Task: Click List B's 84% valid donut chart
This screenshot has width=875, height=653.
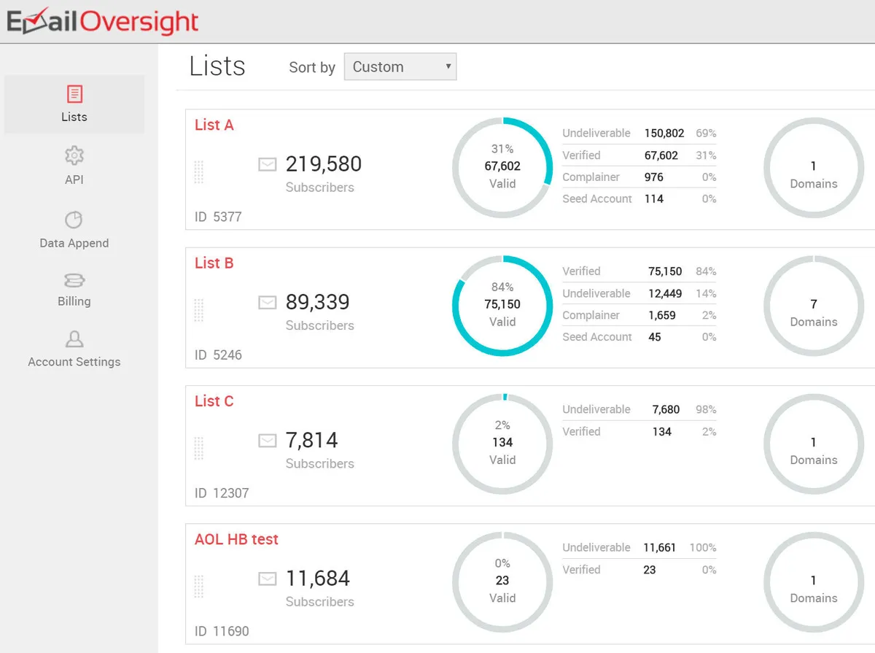Action: 502,305
